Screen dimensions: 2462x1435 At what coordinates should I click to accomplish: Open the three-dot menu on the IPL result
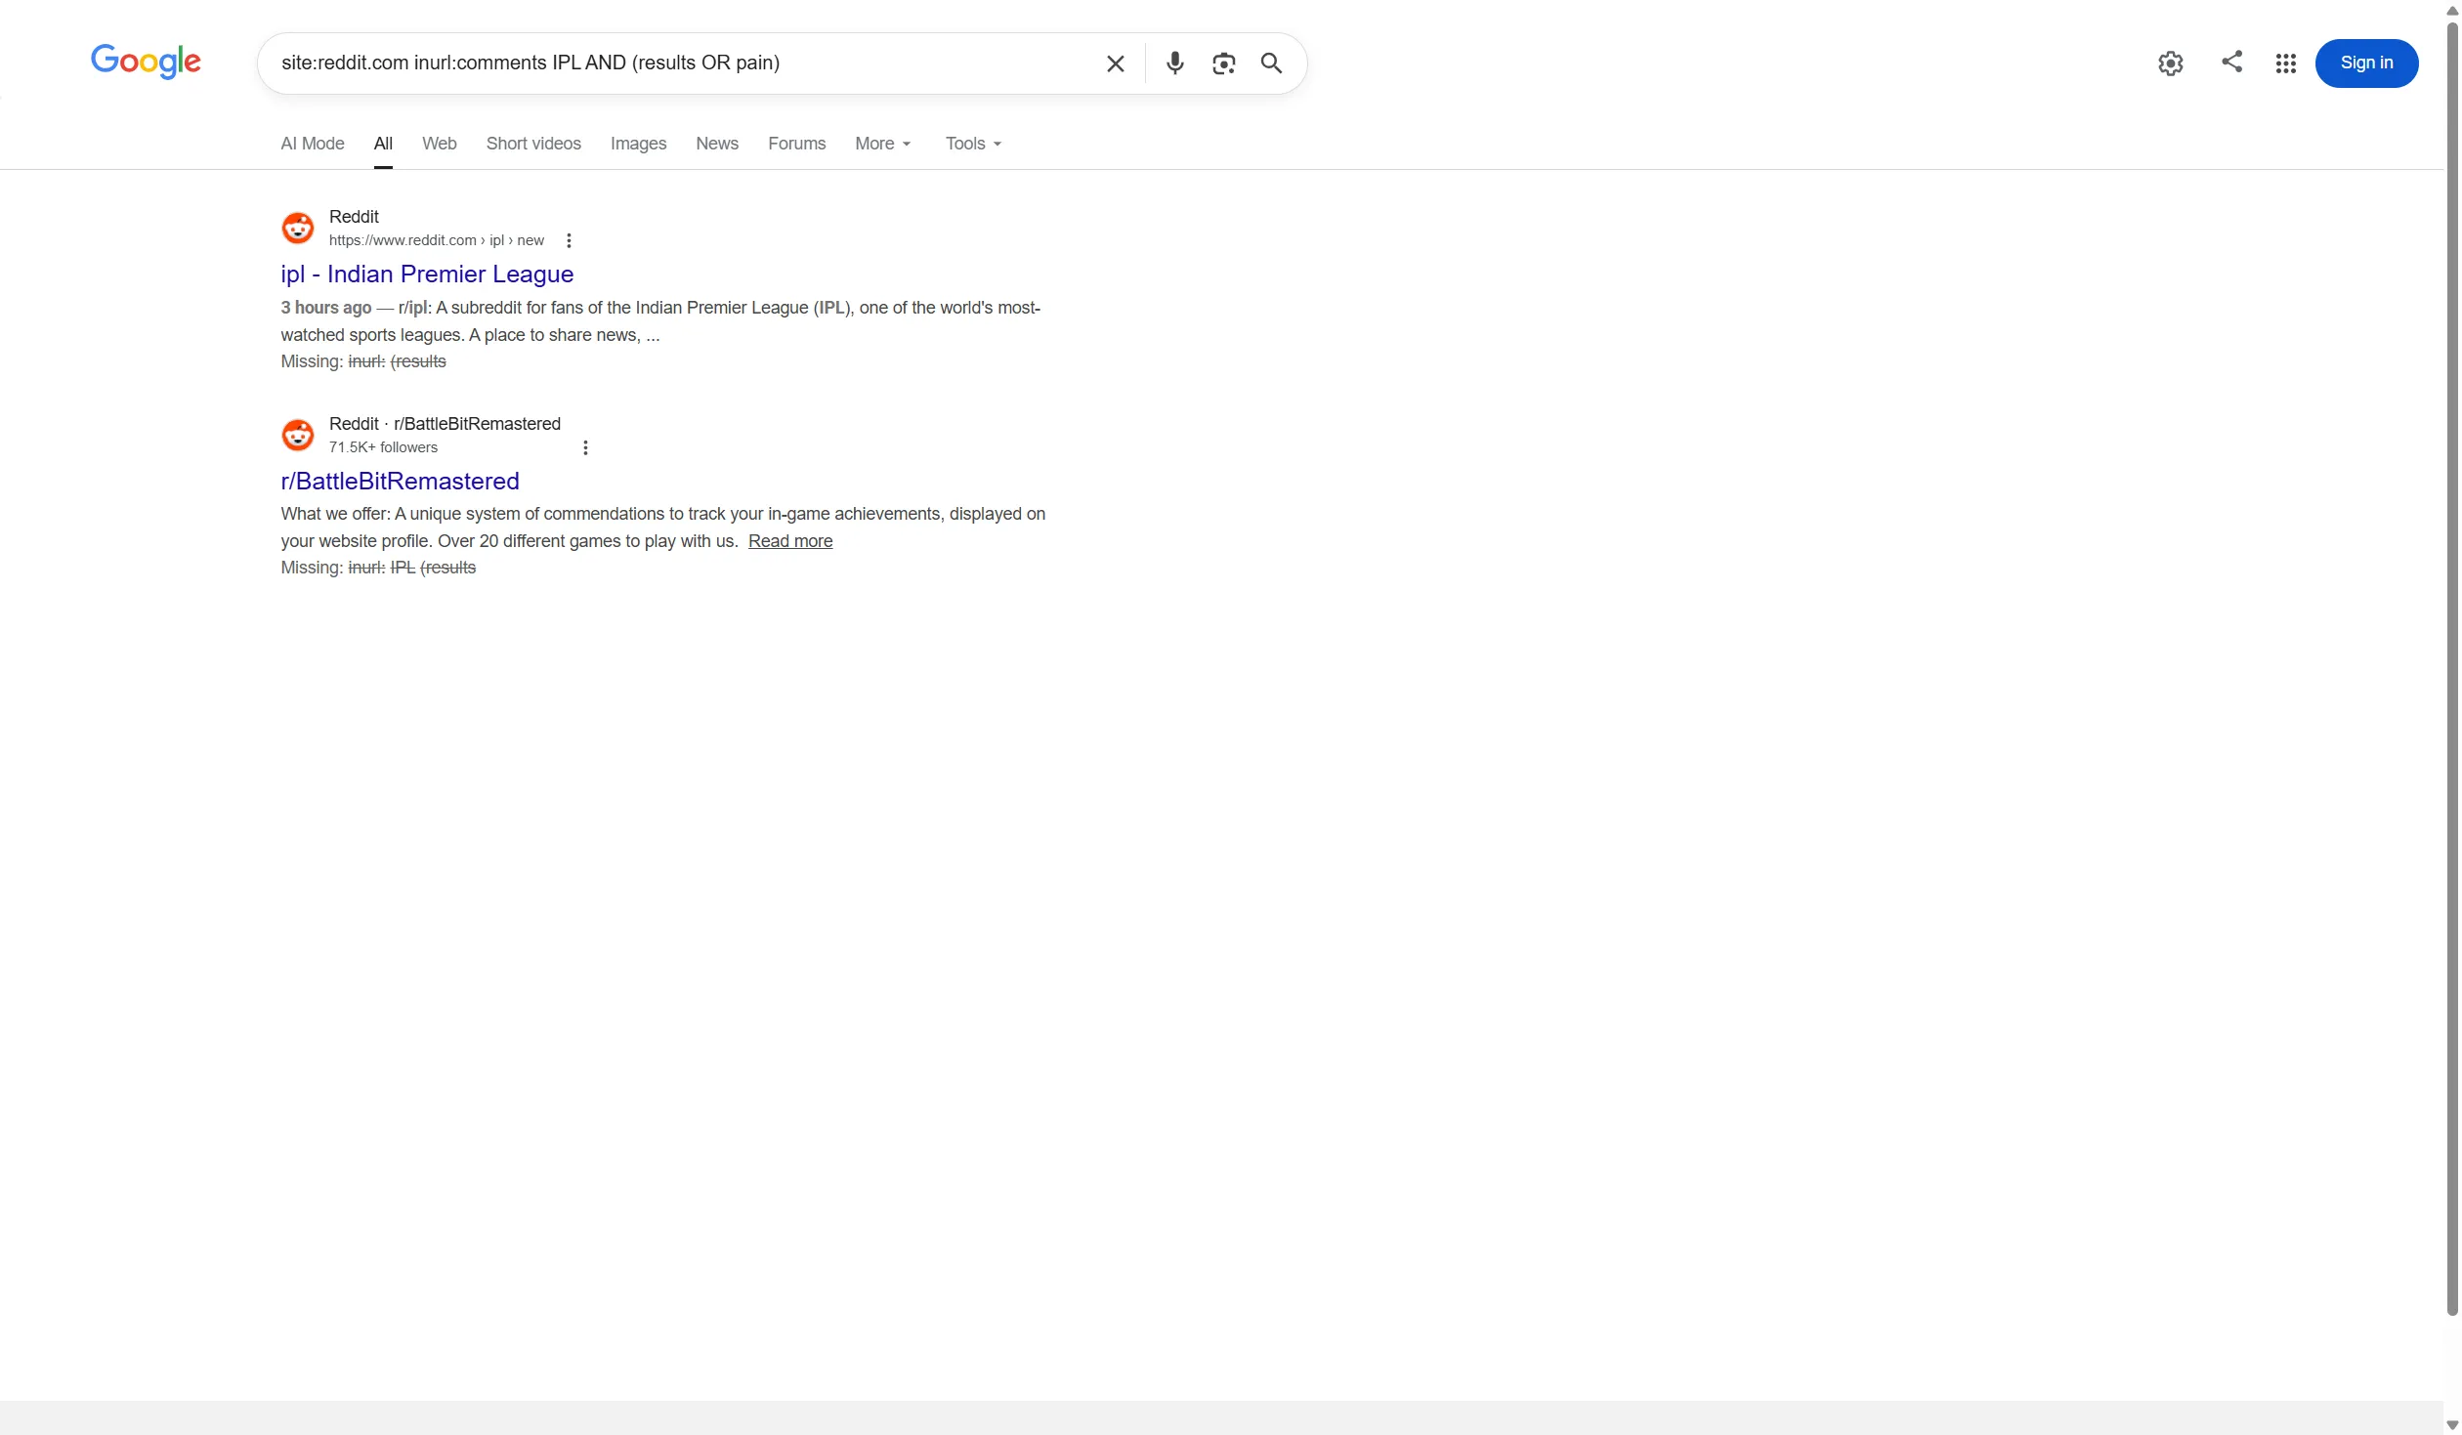tap(568, 239)
